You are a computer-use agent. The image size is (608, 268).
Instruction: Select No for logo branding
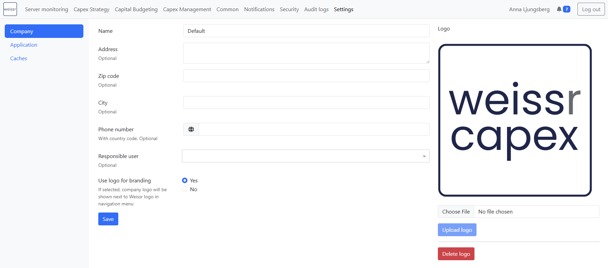pyautogui.click(x=185, y=189)
